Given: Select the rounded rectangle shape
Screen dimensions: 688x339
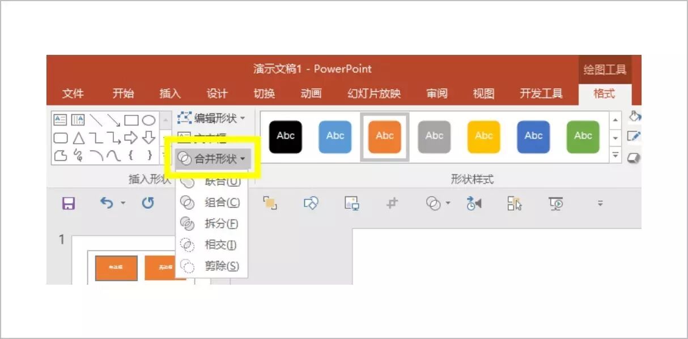Looking at the screenshot, I should (x=60, y=138).
